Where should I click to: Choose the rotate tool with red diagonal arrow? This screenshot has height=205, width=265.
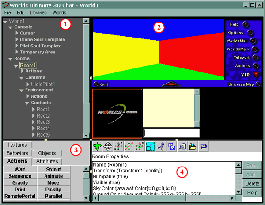pos(129,146)
